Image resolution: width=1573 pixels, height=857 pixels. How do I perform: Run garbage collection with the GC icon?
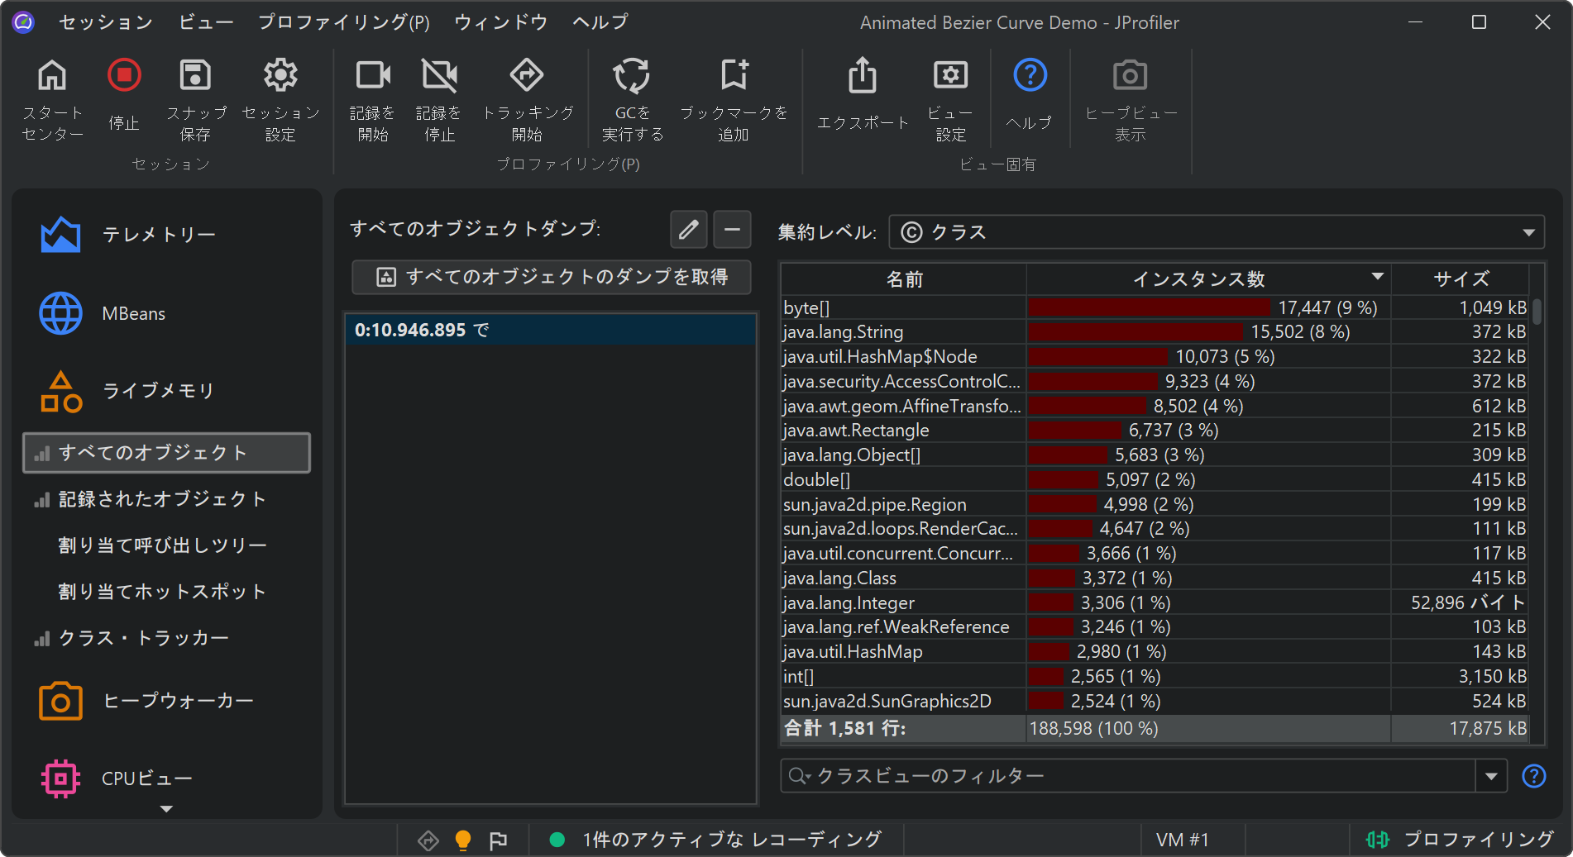[632, 76]
